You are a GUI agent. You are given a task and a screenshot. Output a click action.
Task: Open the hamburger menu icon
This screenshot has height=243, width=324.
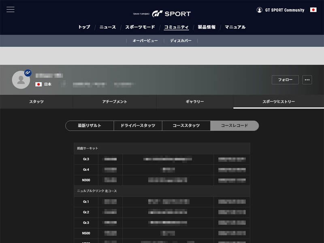pyautogui.click(x=11, y=9)
